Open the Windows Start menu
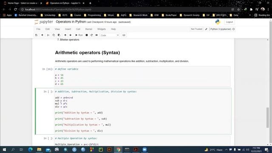 4,150
